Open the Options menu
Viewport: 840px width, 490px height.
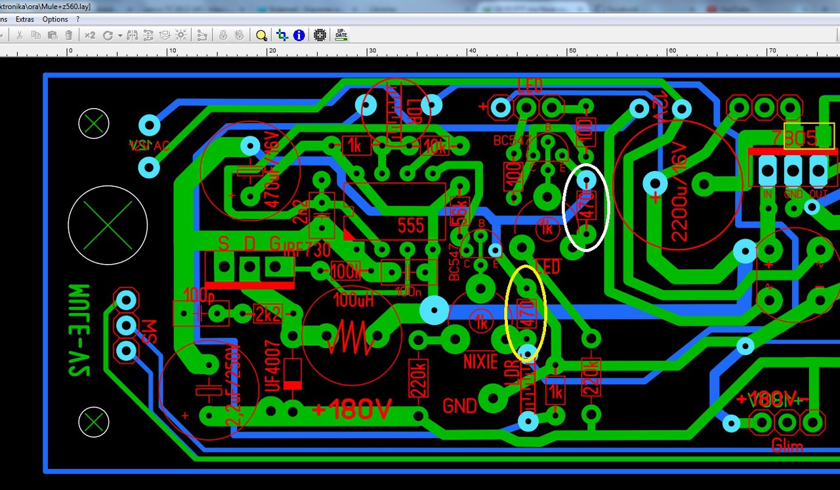click(55, 19)
